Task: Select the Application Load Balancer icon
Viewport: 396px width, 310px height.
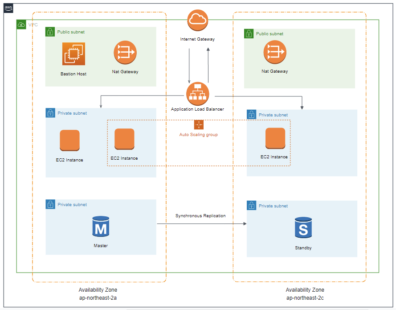Action: 197,93
